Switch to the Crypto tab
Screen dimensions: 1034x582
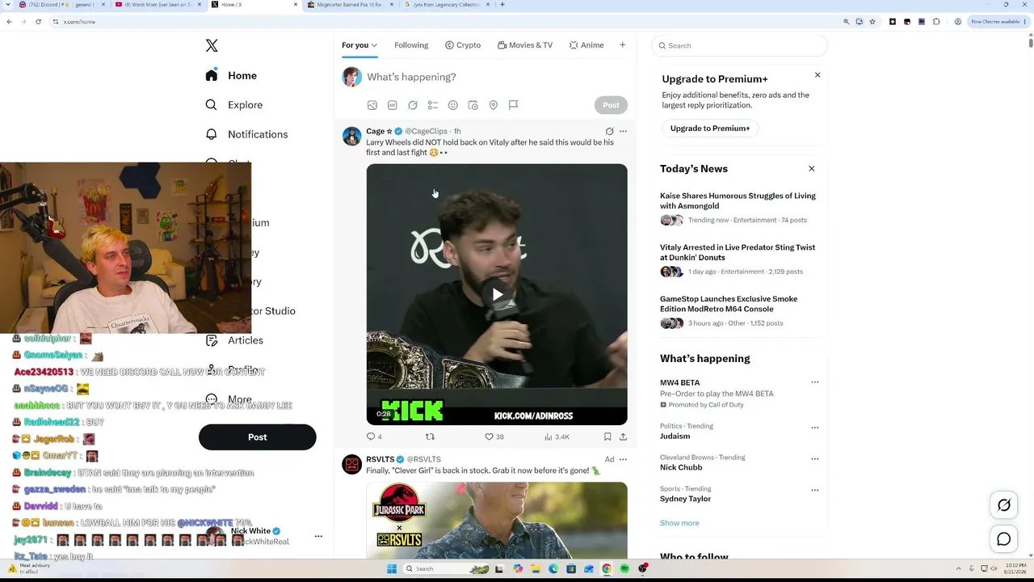(463, 45)
